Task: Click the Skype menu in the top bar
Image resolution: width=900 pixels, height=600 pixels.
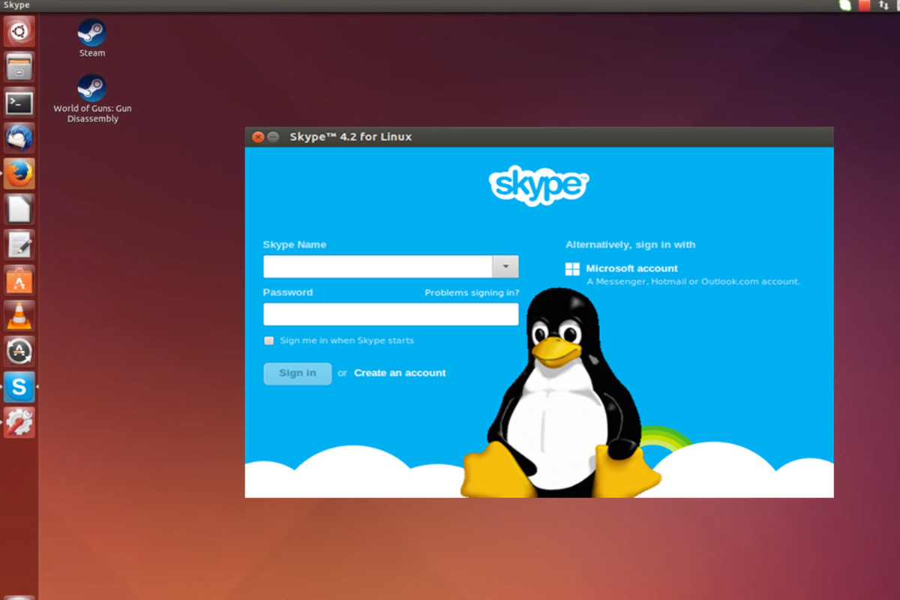Action: point(17,5)
